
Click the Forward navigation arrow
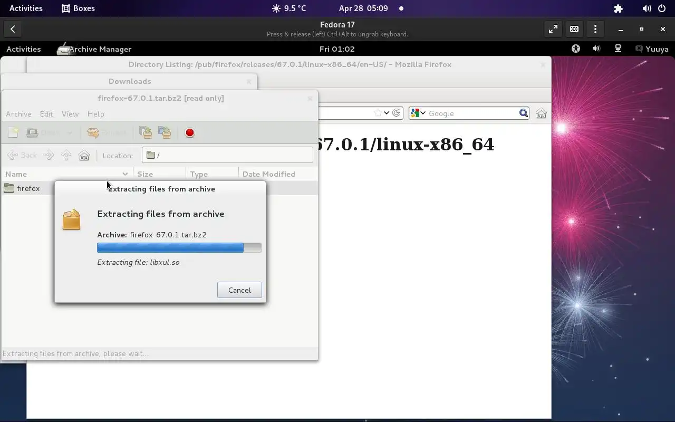(x=49, y=155)
